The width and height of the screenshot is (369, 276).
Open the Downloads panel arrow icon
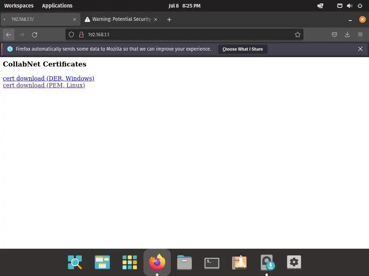(x=347, y=35)
